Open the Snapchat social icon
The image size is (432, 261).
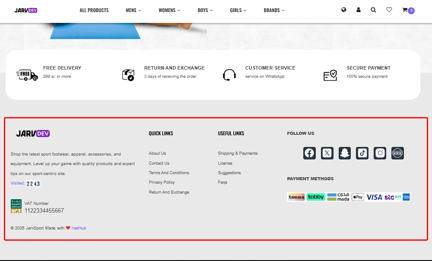pyautogui.click(x=345, y=153)
